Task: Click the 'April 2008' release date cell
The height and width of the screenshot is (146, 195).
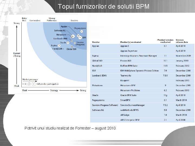Action: coord(180,120)
